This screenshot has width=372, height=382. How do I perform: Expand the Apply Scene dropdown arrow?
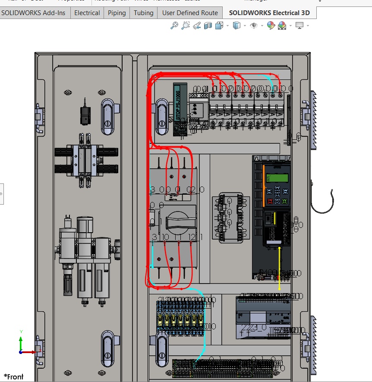[x=290, y=25]
